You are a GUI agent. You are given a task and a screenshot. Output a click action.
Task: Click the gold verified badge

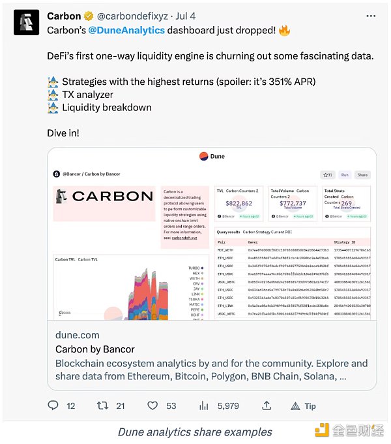pyautogui.click(x=89, y=16)
